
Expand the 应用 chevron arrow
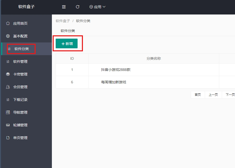point(104,7)
